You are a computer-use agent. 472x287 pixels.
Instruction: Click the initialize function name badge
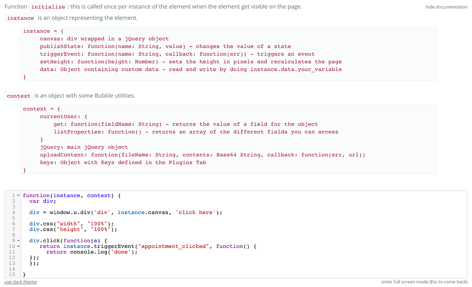coord(48,6)
